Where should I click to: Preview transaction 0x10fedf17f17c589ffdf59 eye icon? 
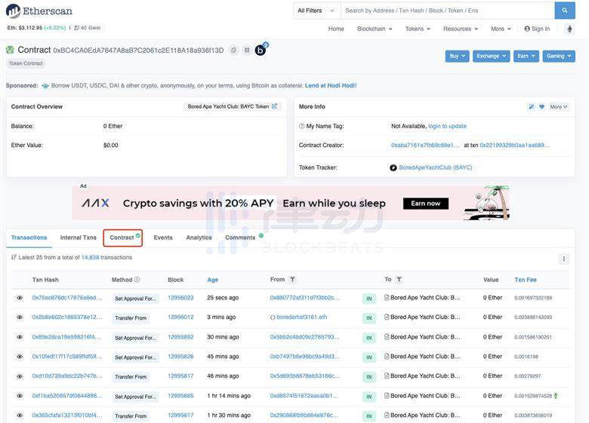(20, 357)
